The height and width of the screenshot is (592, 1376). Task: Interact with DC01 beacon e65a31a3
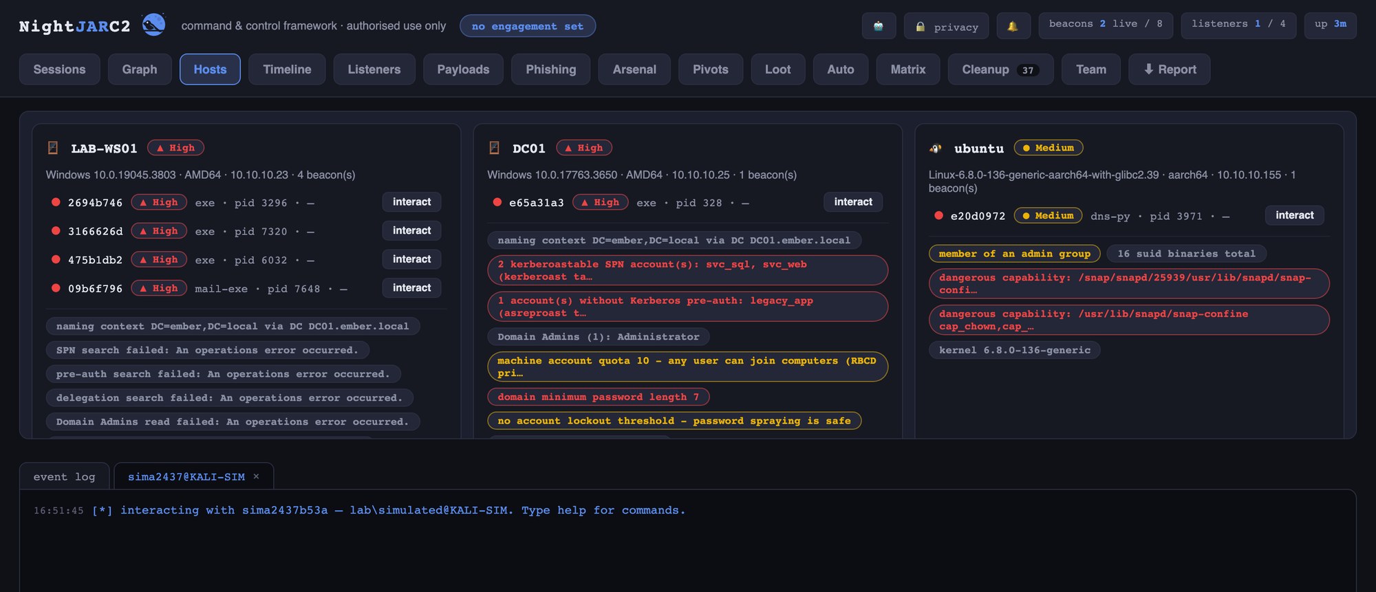tap(853, 202)
